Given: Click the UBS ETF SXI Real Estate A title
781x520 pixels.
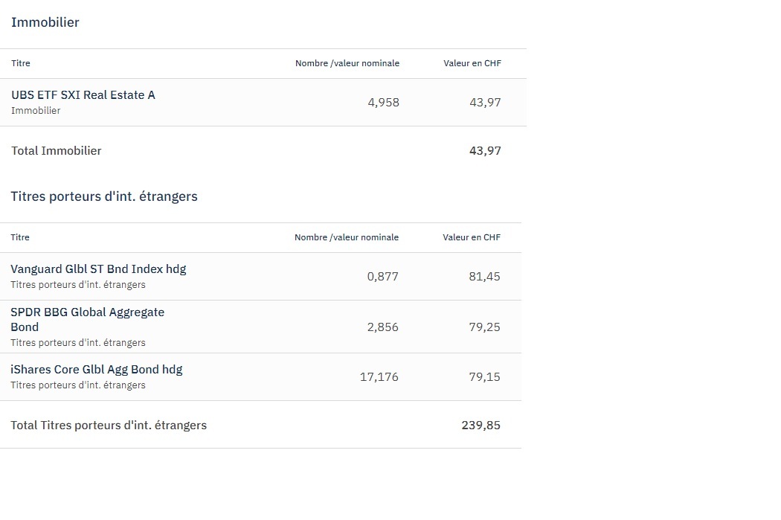Looking at the screenshot, I should pos(83,95).
